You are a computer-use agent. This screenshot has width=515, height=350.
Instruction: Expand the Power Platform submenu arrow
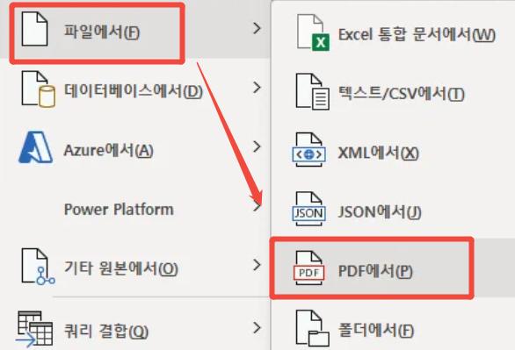click(257, 206)
